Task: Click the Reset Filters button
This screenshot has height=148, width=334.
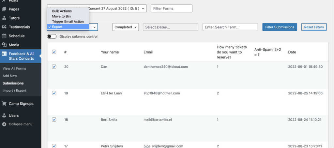Action: tap(314, 27)
